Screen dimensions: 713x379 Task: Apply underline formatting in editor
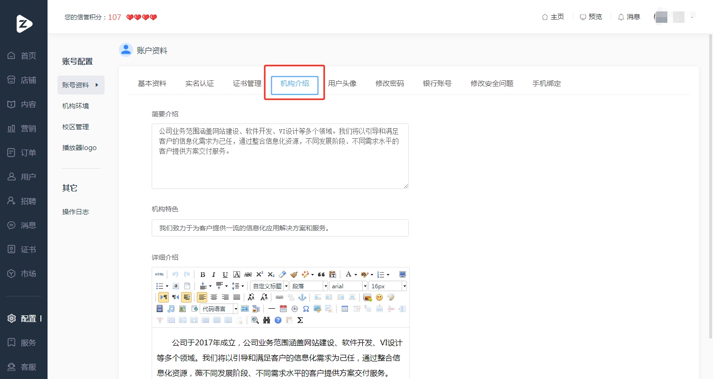(225, 275)
